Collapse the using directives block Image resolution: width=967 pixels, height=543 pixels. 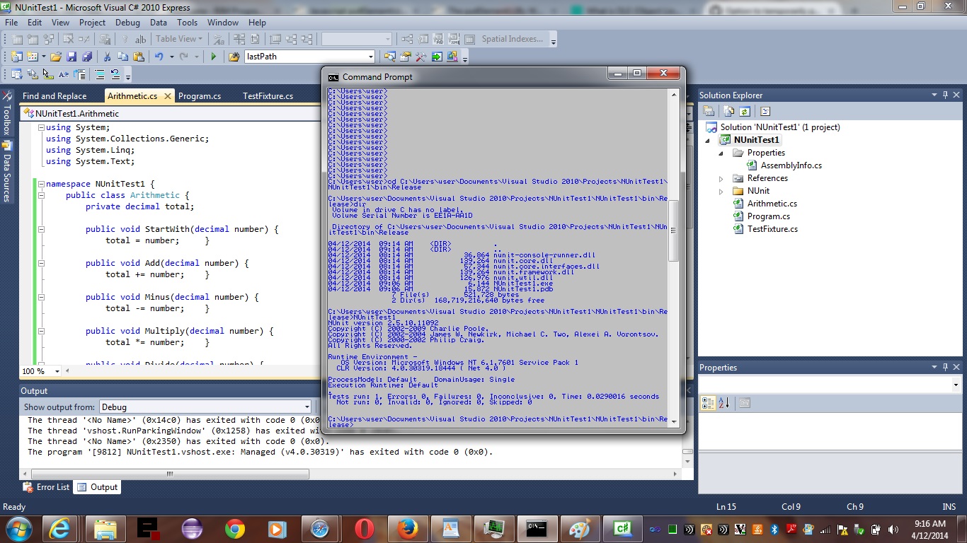tap(41, 128)
